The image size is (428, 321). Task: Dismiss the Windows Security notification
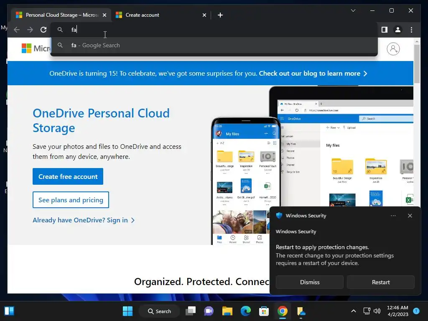coord(310,282)
